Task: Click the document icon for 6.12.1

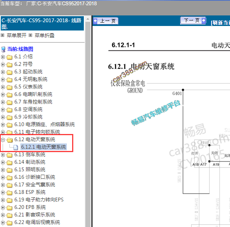Action: (16, 147)
